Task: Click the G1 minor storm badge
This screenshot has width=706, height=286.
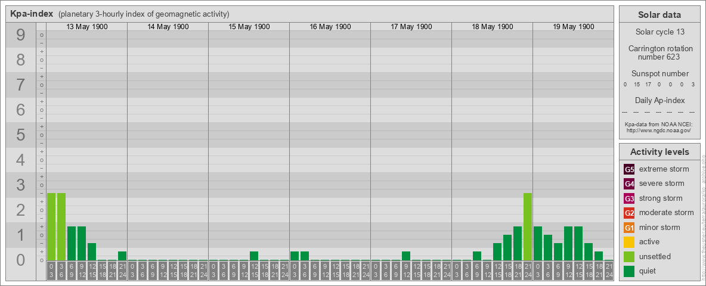Action: [629, 228]
